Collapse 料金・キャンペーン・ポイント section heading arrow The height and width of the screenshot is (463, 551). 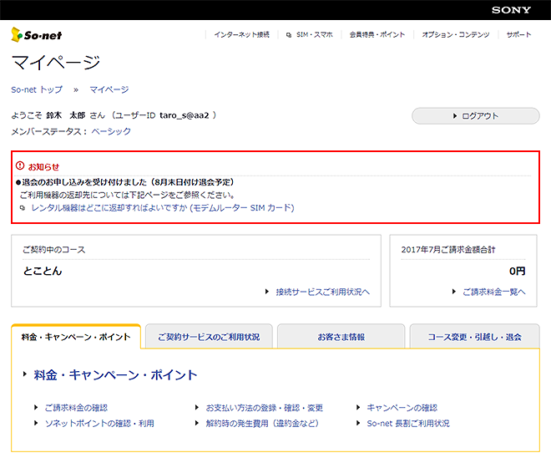coord(26,375)
